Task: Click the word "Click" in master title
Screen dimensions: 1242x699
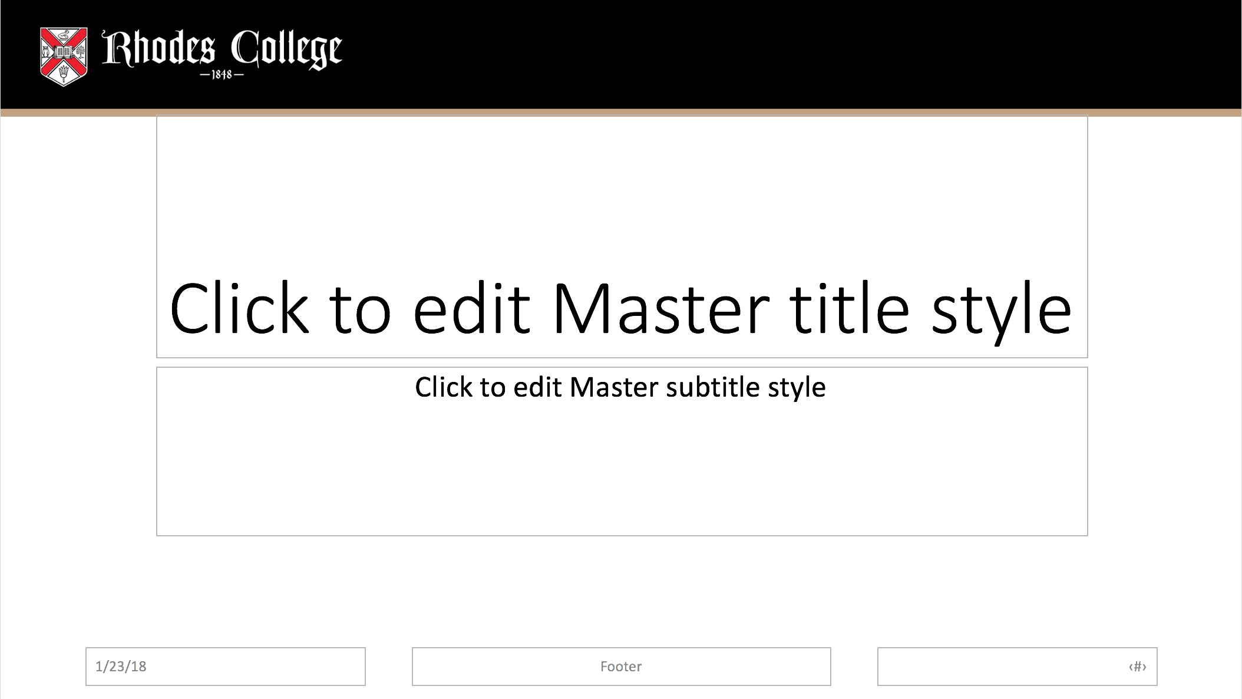Action: pos(239,308)
